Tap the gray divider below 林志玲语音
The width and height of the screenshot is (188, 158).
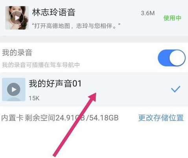[x=94, y=40]
